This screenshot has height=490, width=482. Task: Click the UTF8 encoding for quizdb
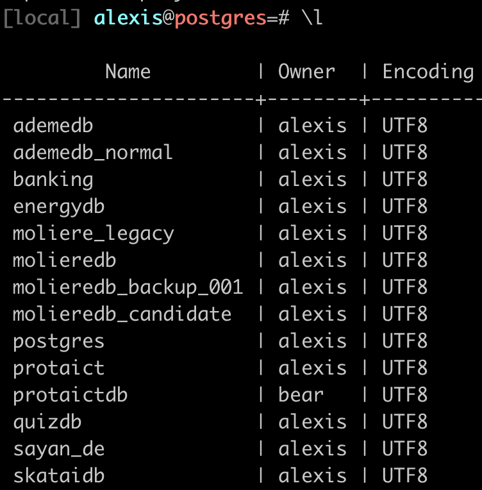point(404,422)
